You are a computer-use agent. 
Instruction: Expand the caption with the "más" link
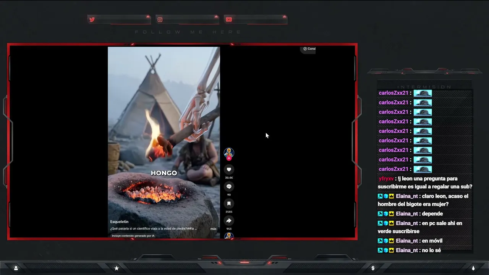coord(213,229)
